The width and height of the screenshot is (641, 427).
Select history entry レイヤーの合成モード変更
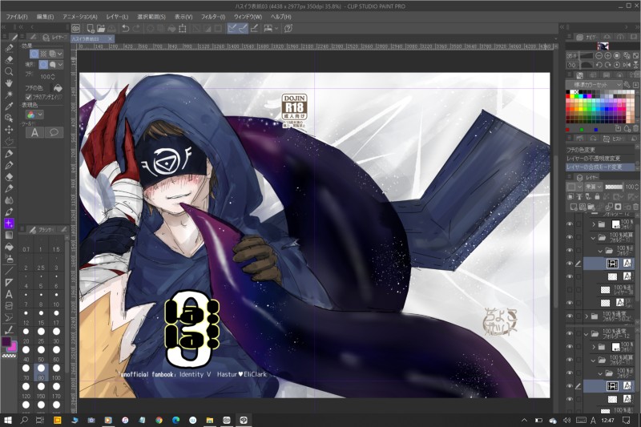pos(600,167)
